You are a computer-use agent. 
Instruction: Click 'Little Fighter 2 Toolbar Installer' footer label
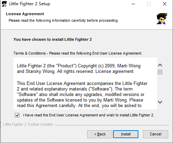click(28, 124)
